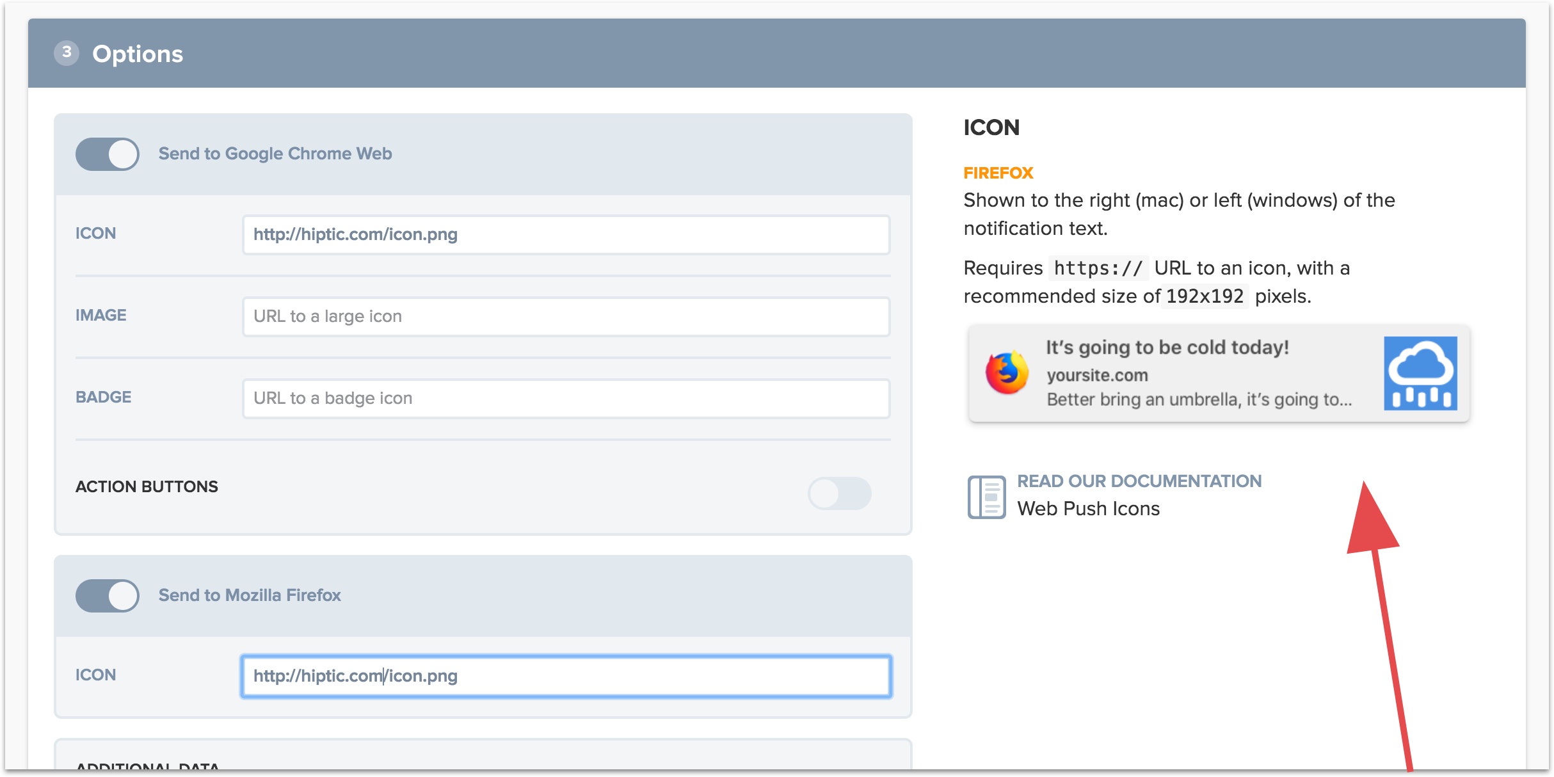
Task: Click the '192x192' size code text
Action: [x=1205, y=296]
